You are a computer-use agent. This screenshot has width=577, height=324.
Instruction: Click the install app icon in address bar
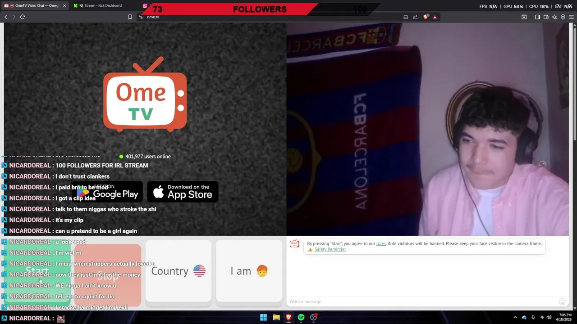tap(406, 17)
